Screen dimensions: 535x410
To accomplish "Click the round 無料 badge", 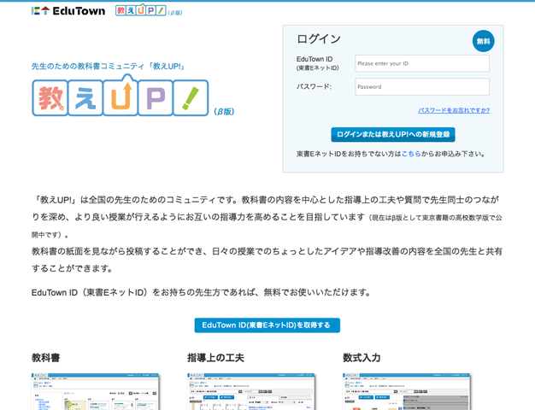I will point(483,41).
